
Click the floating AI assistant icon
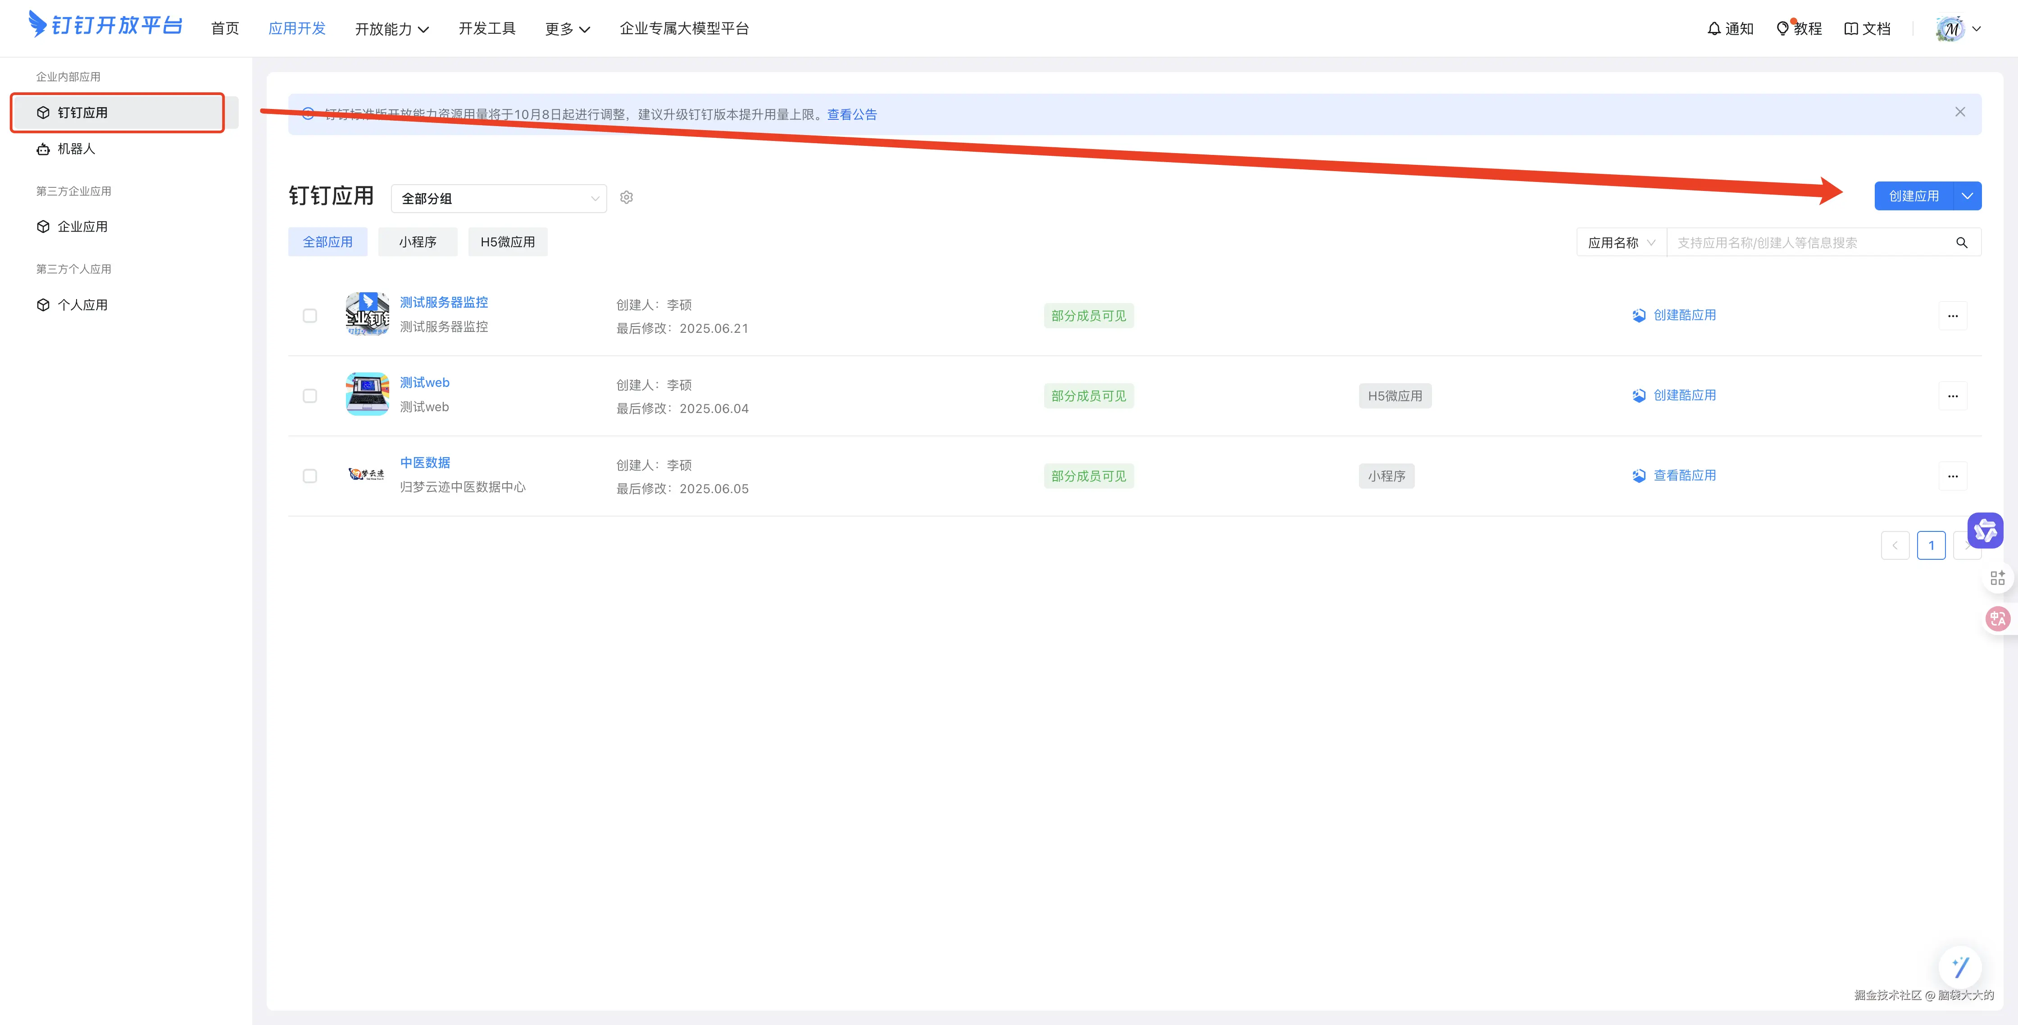(1984, 531)
